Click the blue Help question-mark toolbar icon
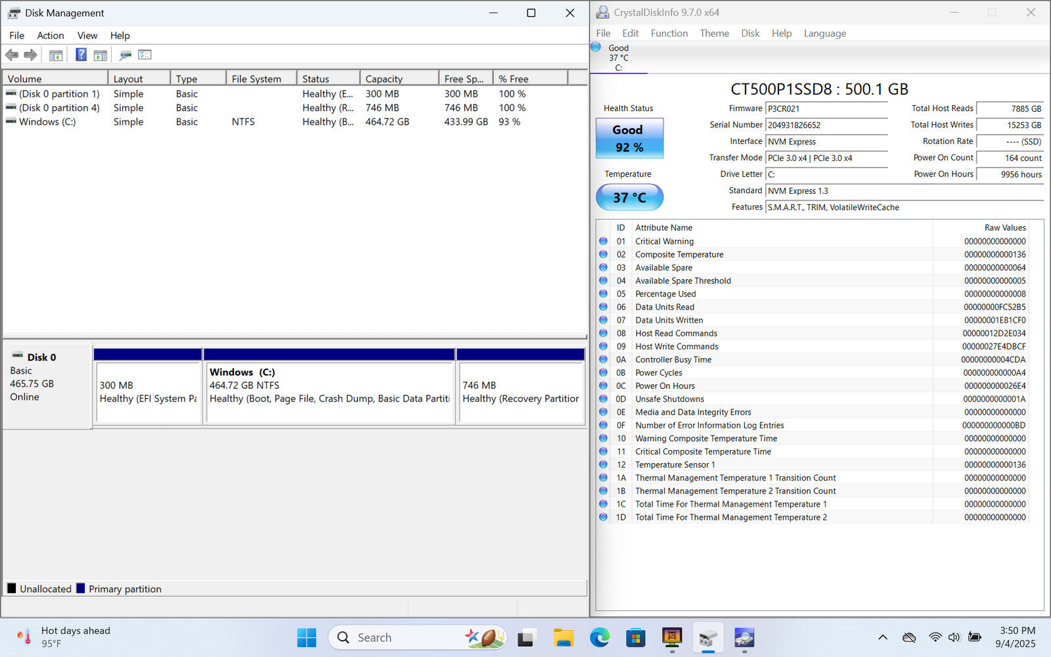 point(81,55)
